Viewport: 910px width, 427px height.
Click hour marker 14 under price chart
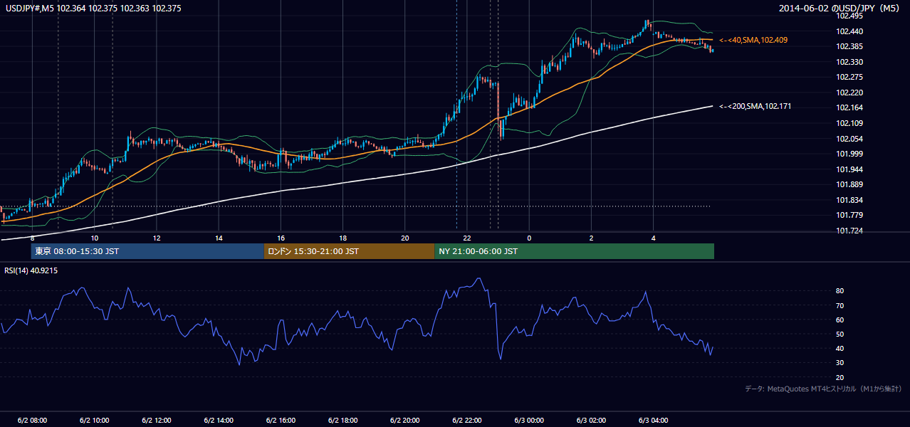(x=219, y=238)
